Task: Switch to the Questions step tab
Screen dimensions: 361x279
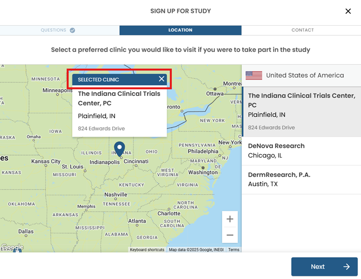Action: (60, 30)
